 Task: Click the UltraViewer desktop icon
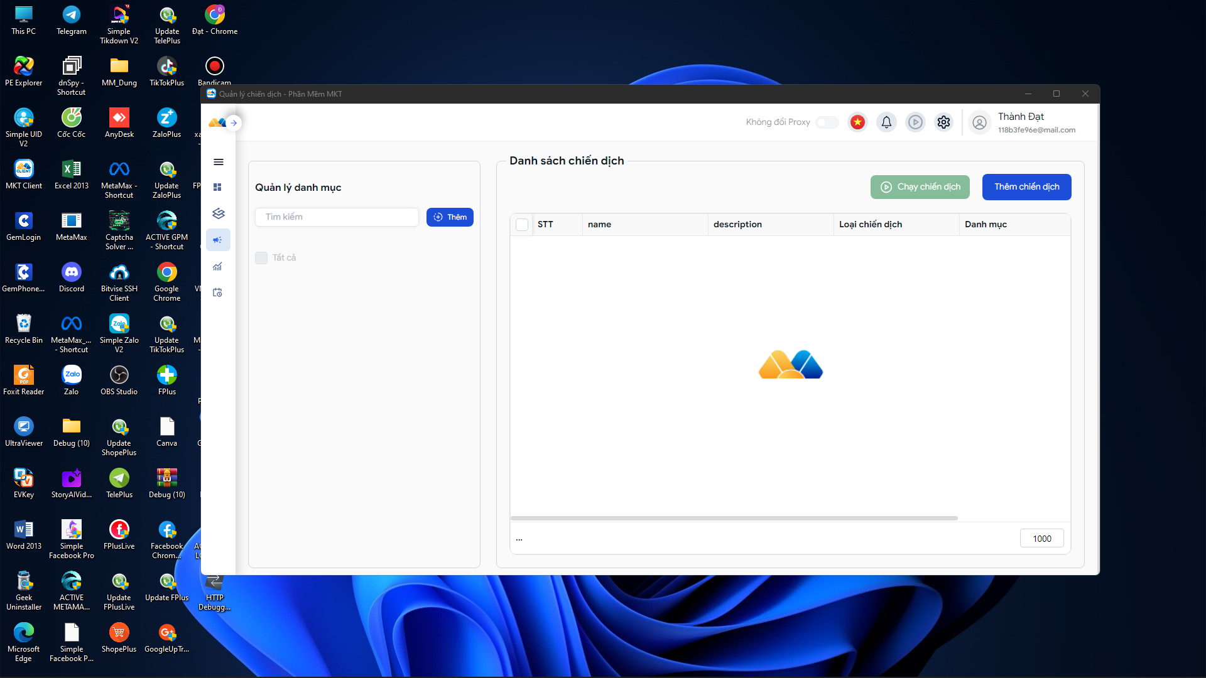[24, 432]
